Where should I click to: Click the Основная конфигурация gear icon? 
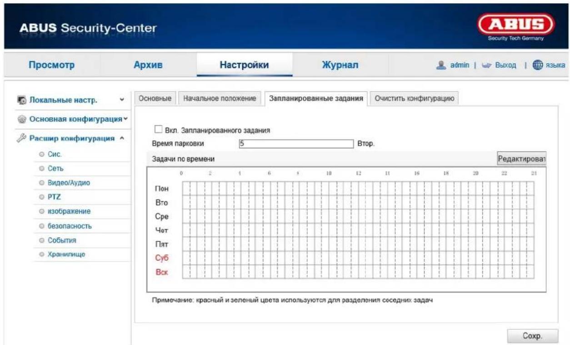coord(22,120)
